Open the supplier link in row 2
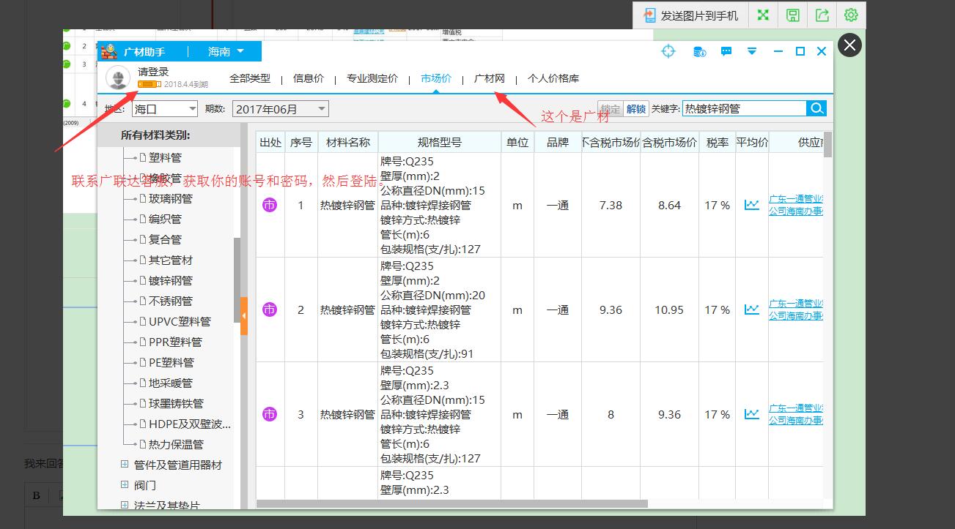The image size is (955, 529). tap(796, 309)
